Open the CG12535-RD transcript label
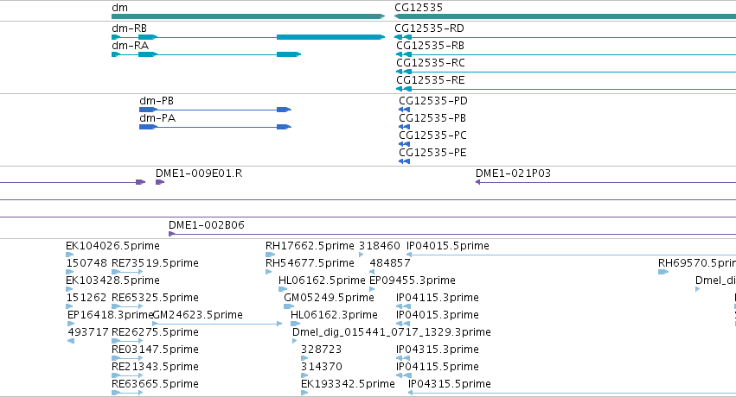The height and width of the screenshot is (397, 736). tap(429, 28)
